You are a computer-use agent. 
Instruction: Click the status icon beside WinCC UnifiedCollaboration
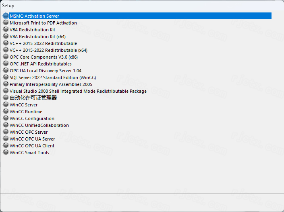(x=6, y=125)
